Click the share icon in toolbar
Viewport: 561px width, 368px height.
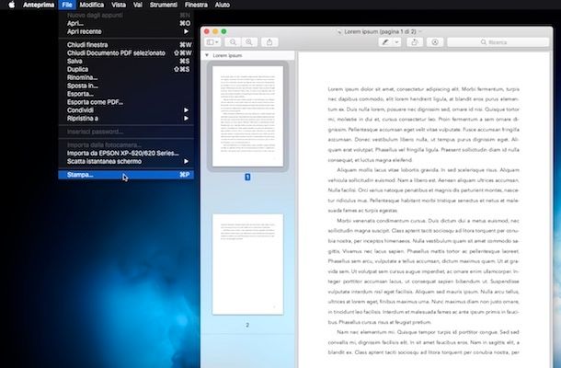click(269, 42)
